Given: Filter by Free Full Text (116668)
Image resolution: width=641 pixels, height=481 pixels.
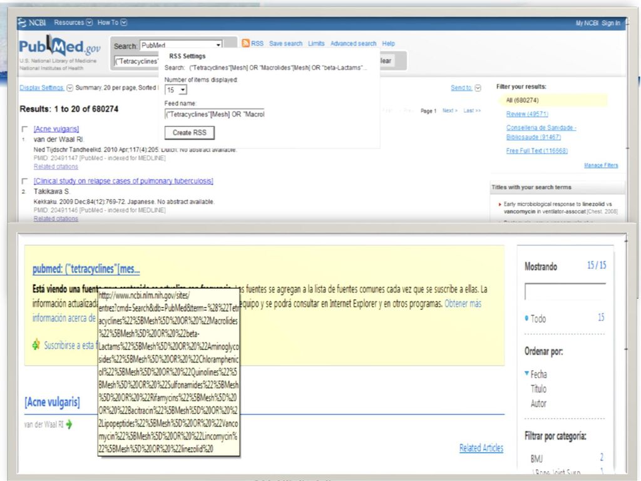Looking at the screenshot, I should click(x=536, y=150).
